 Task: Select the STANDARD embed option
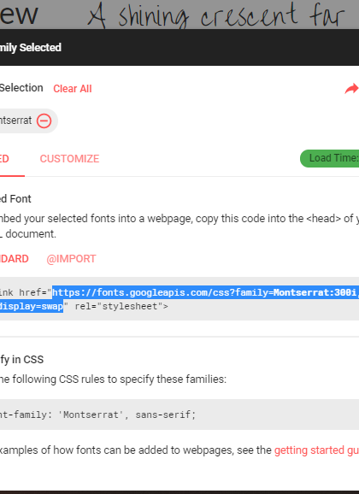[x=15, y=259]
